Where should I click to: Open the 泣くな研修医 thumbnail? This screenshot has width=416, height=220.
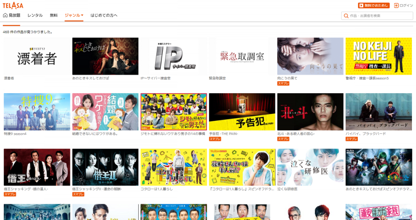[311, 167]
